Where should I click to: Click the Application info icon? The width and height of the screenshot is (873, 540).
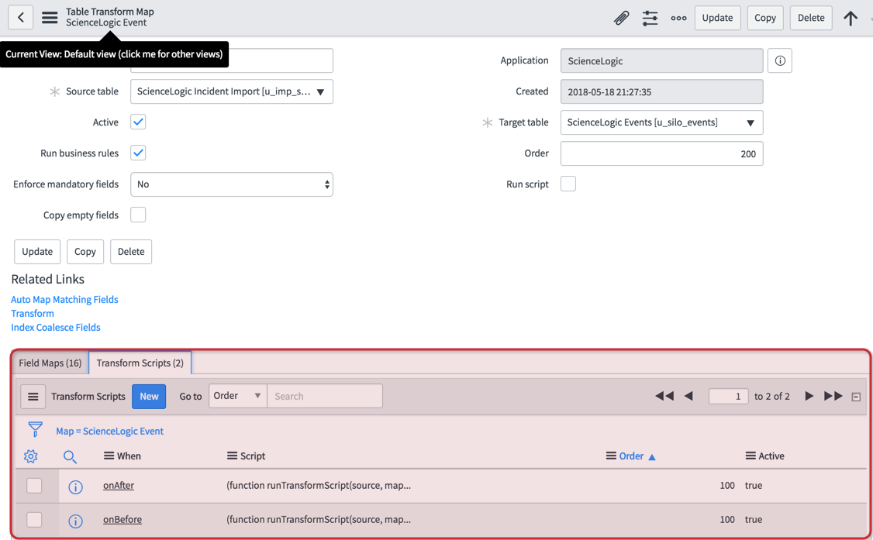coord(779,60)
